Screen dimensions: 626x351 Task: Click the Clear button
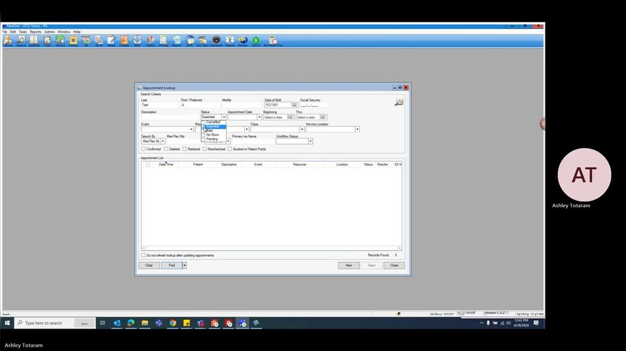pos(149,265)
